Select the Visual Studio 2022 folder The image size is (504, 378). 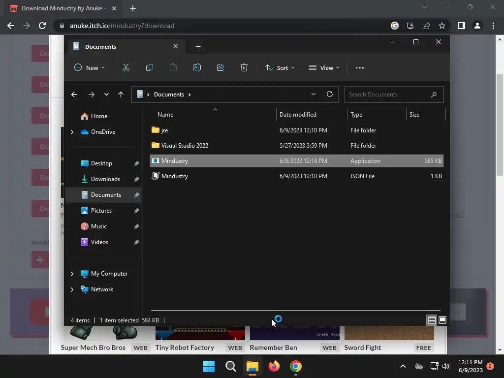(297, 146)
